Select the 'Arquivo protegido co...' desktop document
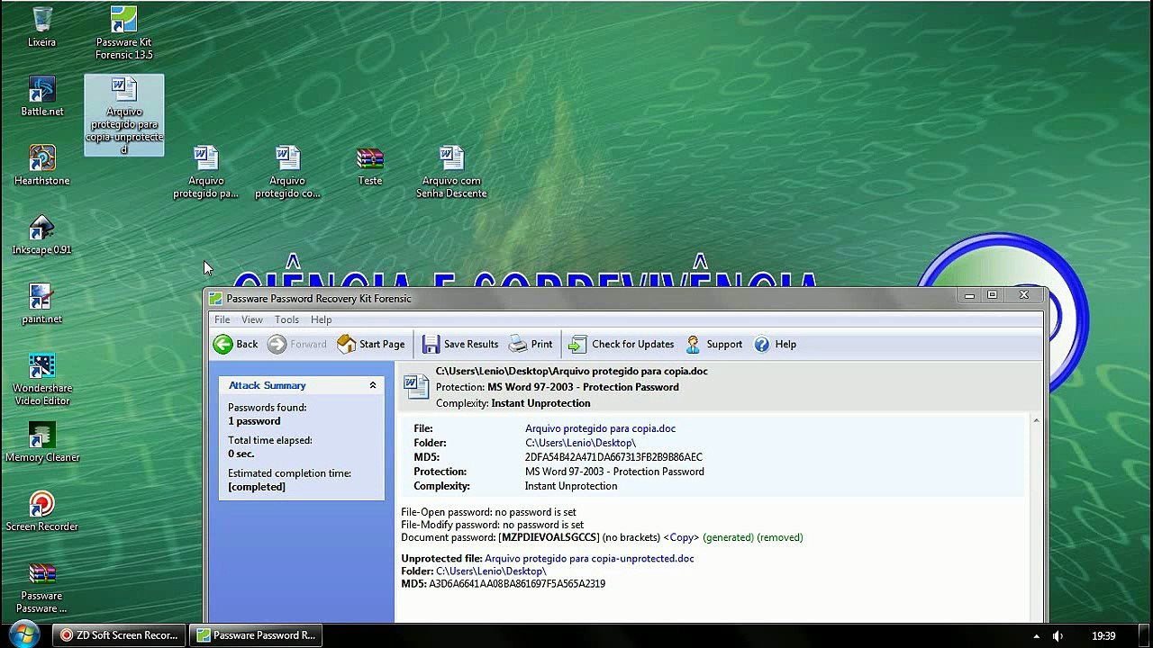The image size is (1153, 648). coord(287,172)
